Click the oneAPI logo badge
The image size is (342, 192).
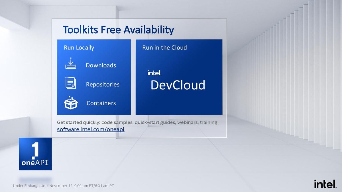click(35, 154)
